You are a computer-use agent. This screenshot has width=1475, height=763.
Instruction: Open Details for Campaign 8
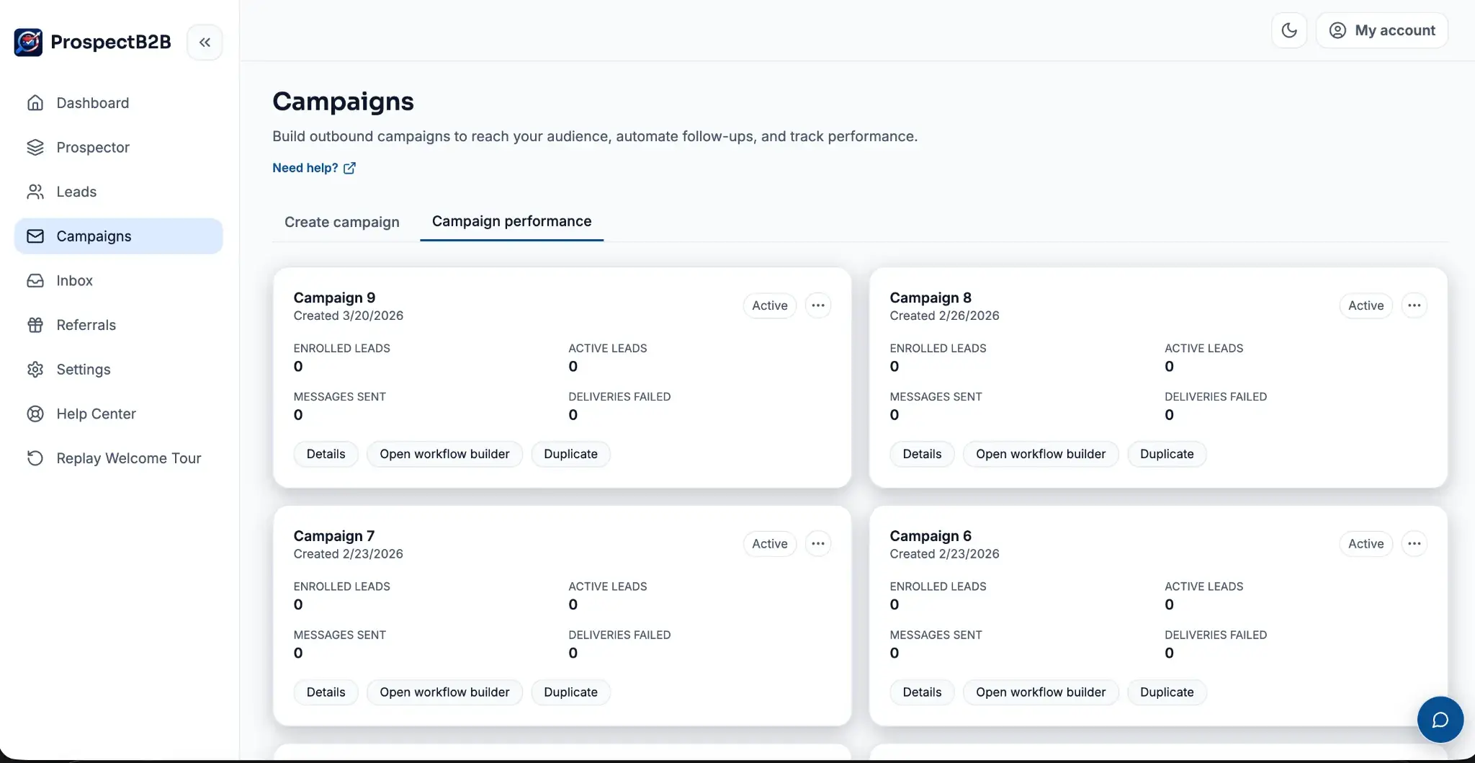click(x=922, y=454)
